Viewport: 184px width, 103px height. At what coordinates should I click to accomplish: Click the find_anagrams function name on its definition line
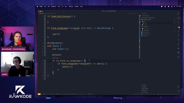[x=60, y=28]
